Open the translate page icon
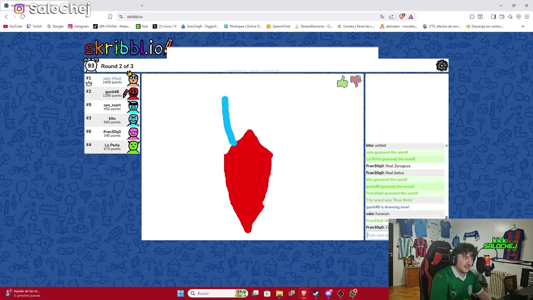This screenshot has height=300, width=533. 382,17
